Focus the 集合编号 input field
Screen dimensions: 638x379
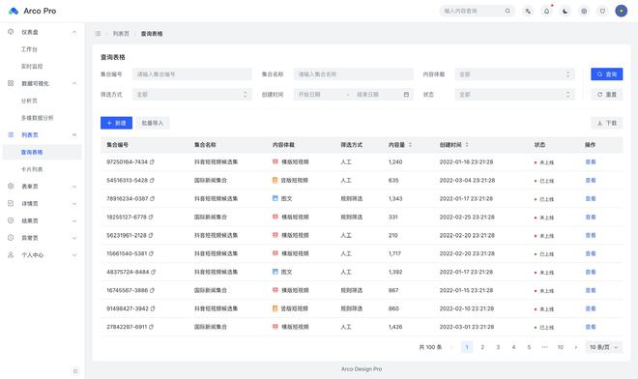click(x=192, y=74)
